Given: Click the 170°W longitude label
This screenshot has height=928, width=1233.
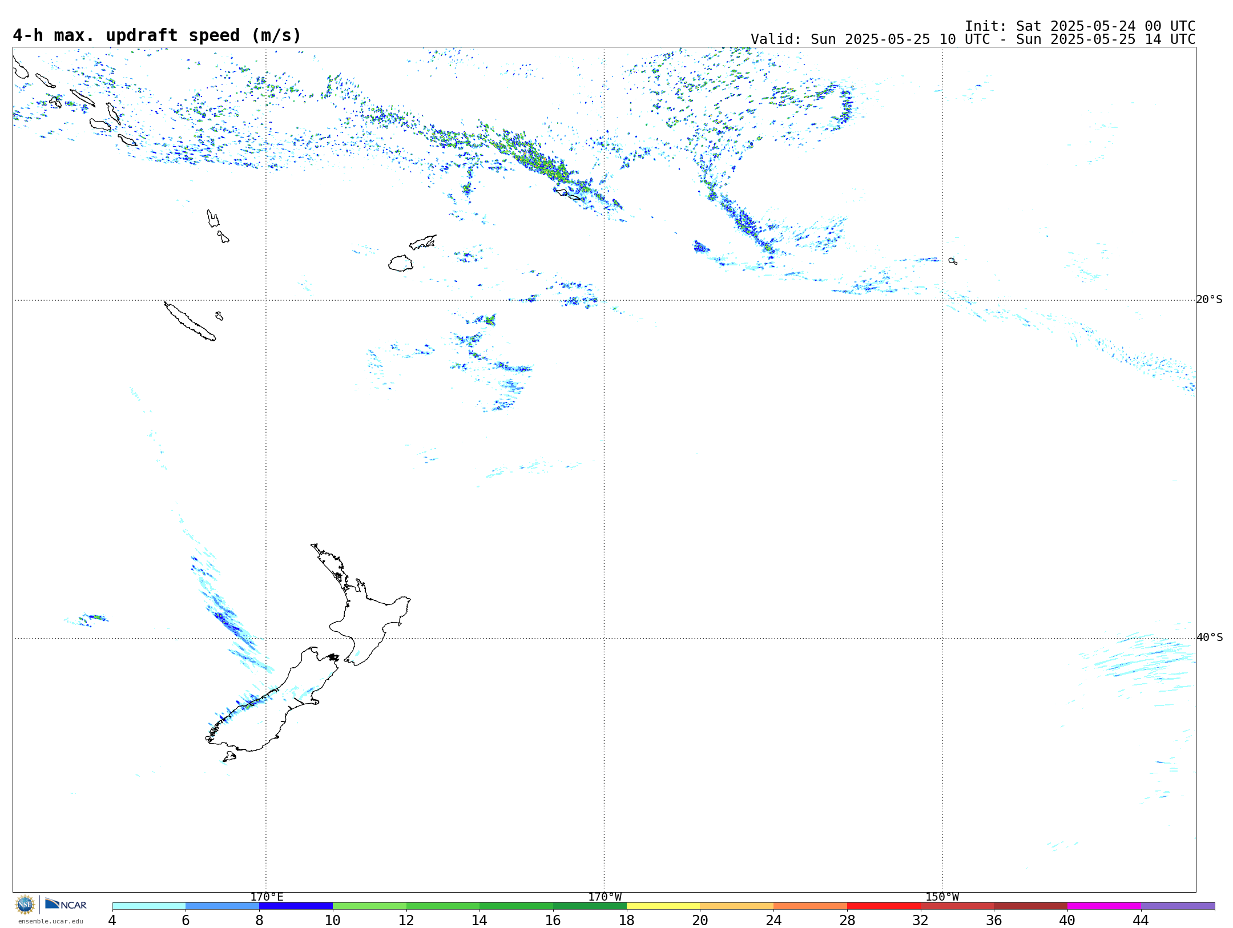Looking at the screenshot, I should point(605,897).
